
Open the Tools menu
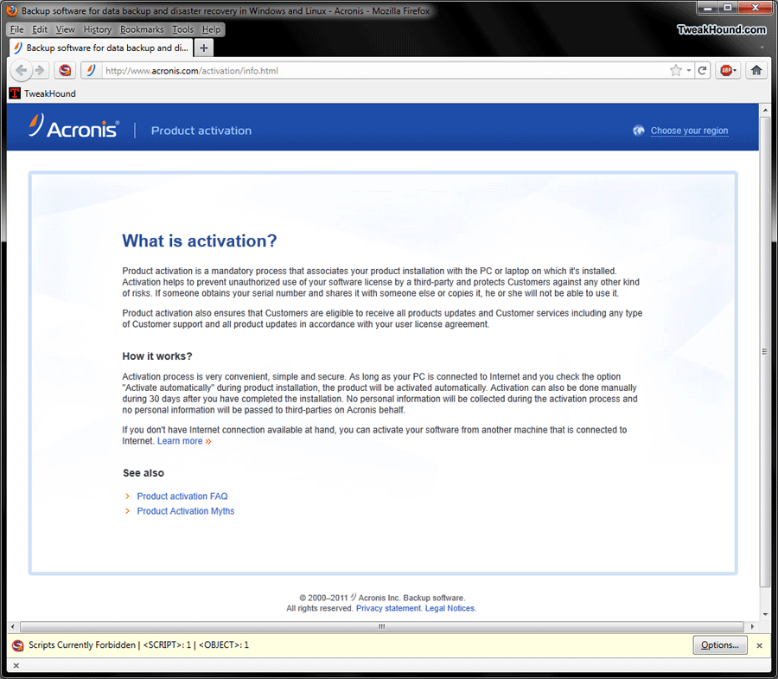182,29
